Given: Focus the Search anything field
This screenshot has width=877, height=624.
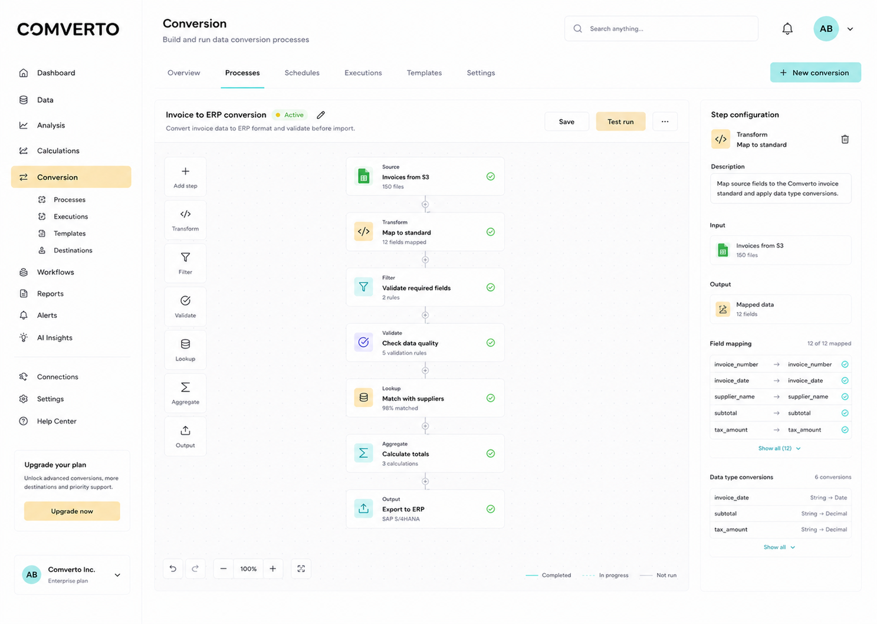Looking at the screenshot, I should (661, 28).
